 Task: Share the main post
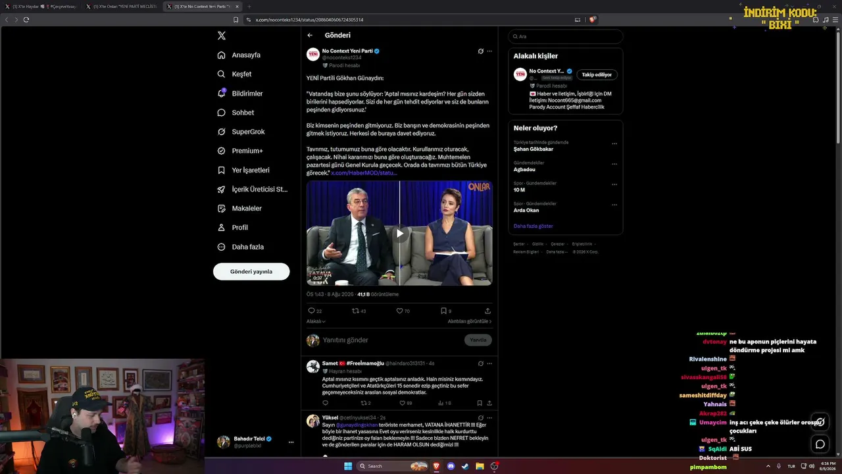[x=487, y=311]
